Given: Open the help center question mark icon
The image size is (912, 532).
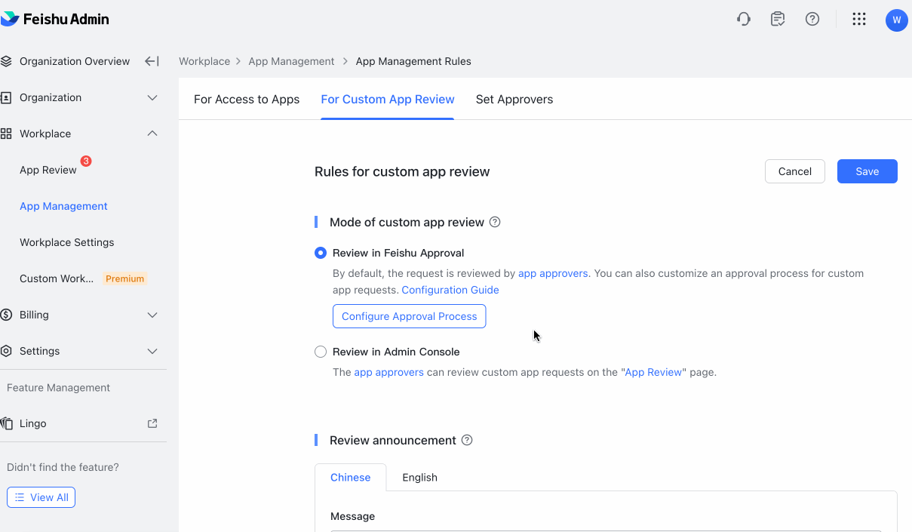Looking at the screenshot, I should tap(812, 19).
